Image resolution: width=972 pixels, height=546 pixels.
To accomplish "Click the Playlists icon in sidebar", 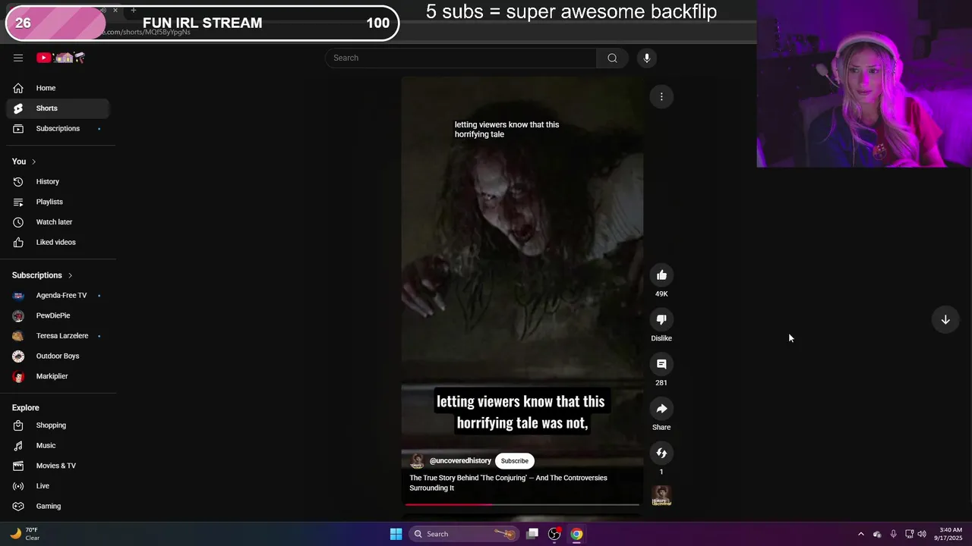I will [18, 202].
